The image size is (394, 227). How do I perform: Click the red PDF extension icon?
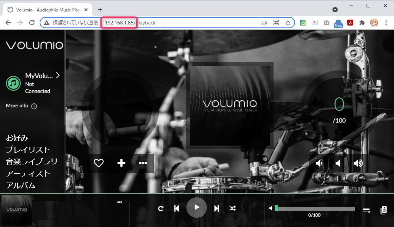click(x=350, y=23)
